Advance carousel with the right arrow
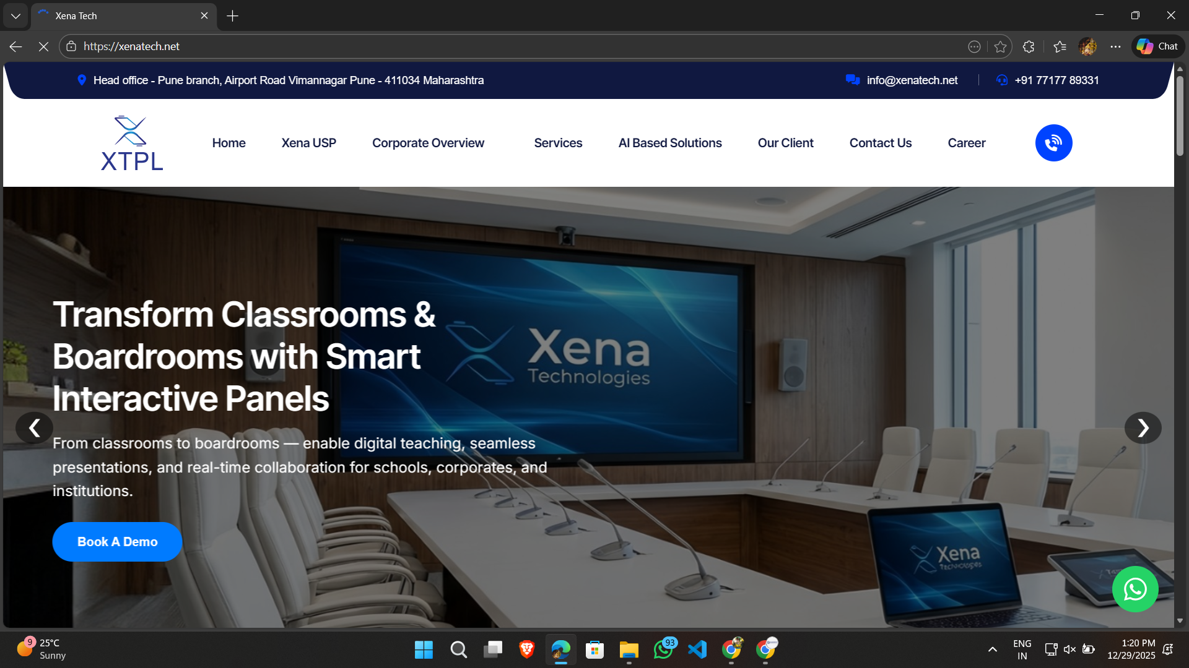 (1143, 427)
